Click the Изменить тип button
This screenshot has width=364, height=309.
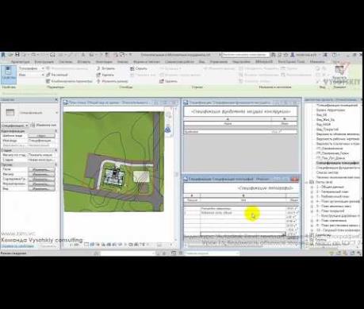[44, 125]
